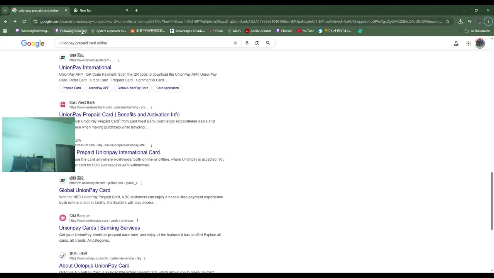Screen dimensions: 494x278
Task: Go back to the previous page
Action: tap(5, 21)
